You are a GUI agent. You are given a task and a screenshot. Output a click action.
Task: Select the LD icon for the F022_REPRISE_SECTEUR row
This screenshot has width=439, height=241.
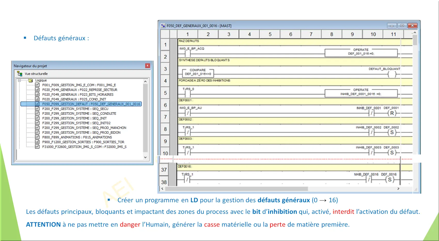(x=37, y=90)
